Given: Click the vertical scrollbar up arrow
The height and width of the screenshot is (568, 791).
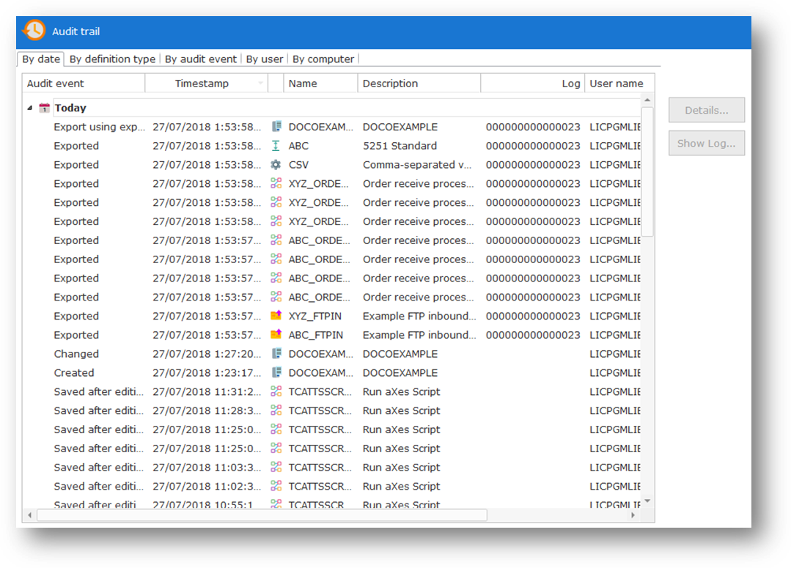Looking at the screenshot, I should click(647, 100).
